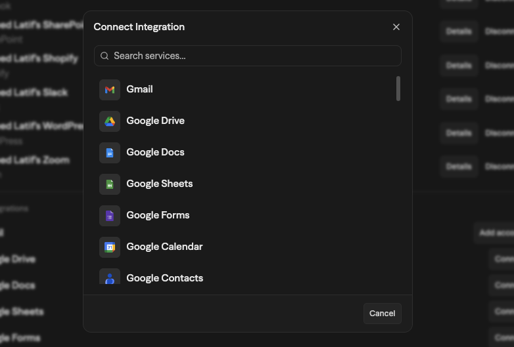The width and height of the screenshot is (514, 347).
Task: Click the magnifier icon in search field
Action: coord(105,56)
